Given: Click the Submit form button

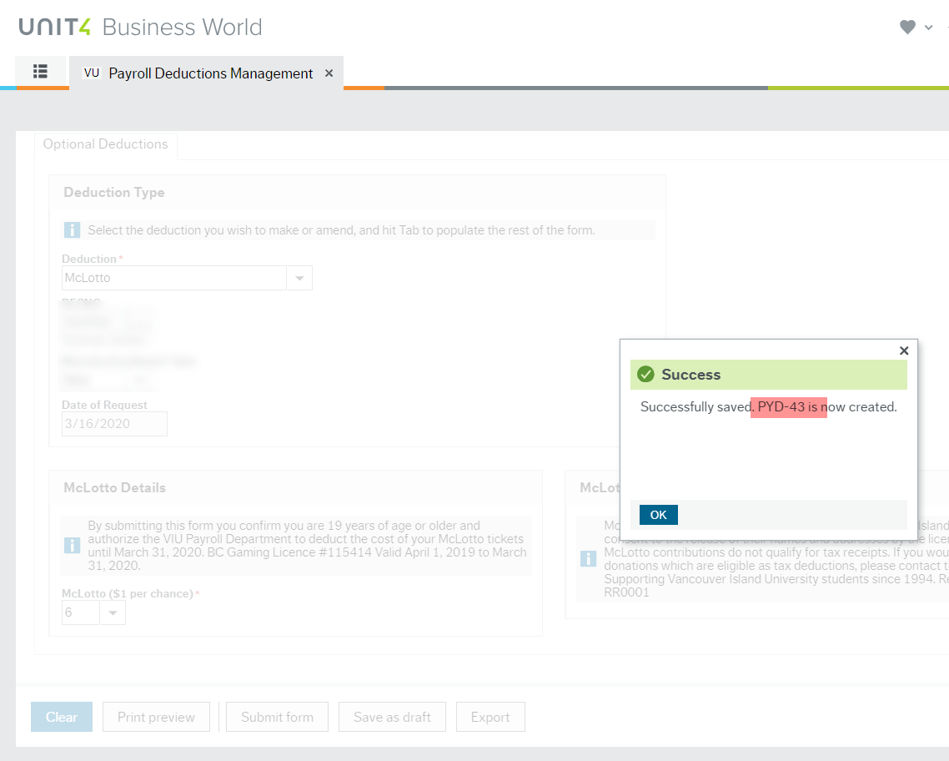Looking at the screenshot, I should tap(277, 717).
